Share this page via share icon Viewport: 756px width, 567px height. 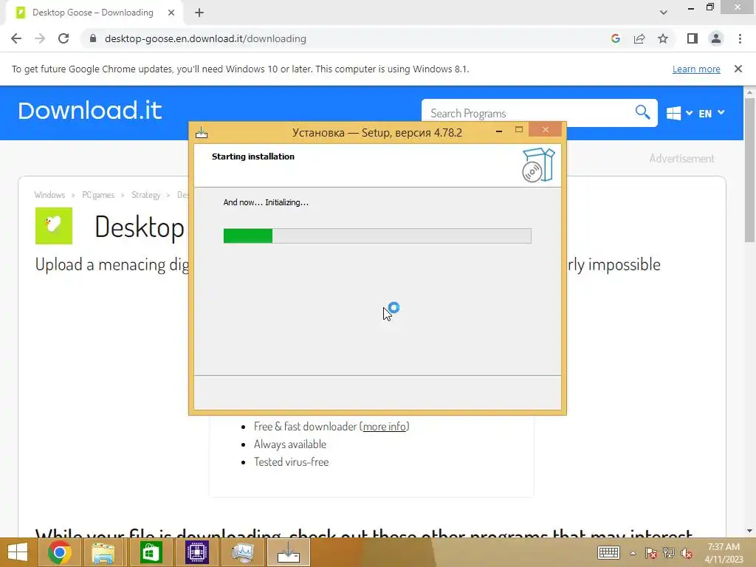[x=639, y=38]
